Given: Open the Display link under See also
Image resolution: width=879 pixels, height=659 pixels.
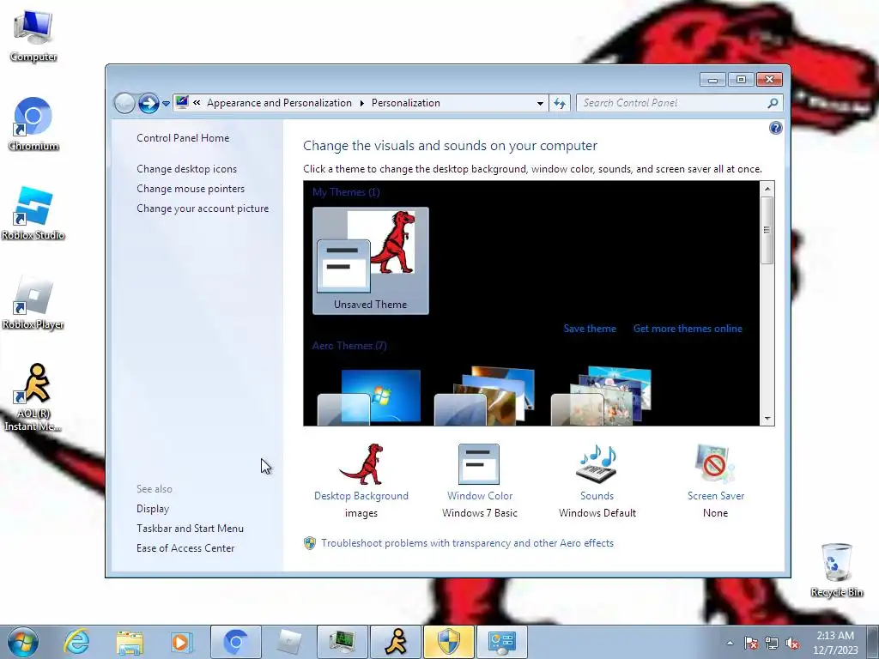Looking at the screenshot, I should click(153, 509).
